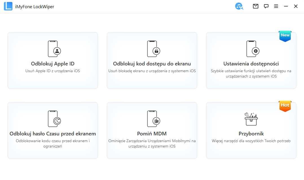Viewport: 304px width, 180px height.
Task: Open the music search tool icon
Action: point(239,6)
